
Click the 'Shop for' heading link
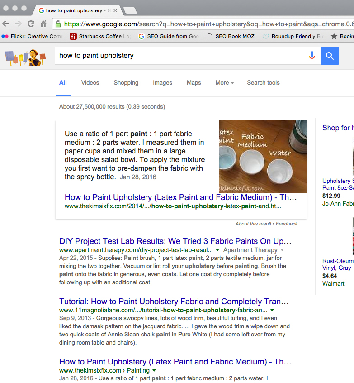click(338, 128)
